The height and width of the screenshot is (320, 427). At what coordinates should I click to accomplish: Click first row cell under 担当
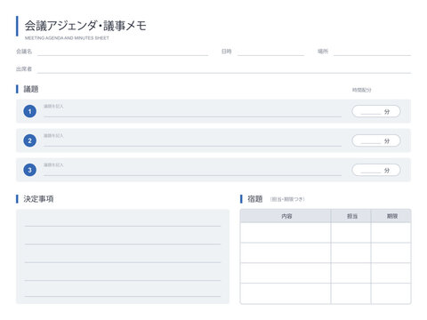coord(351,233)
